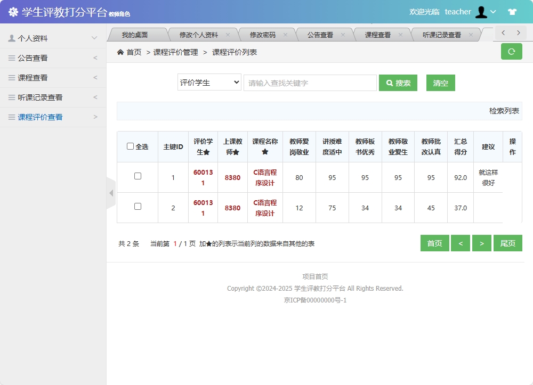
Task: Click the person icon next to 个人资料
Action: pyautogui.click(x=11, y=37)
